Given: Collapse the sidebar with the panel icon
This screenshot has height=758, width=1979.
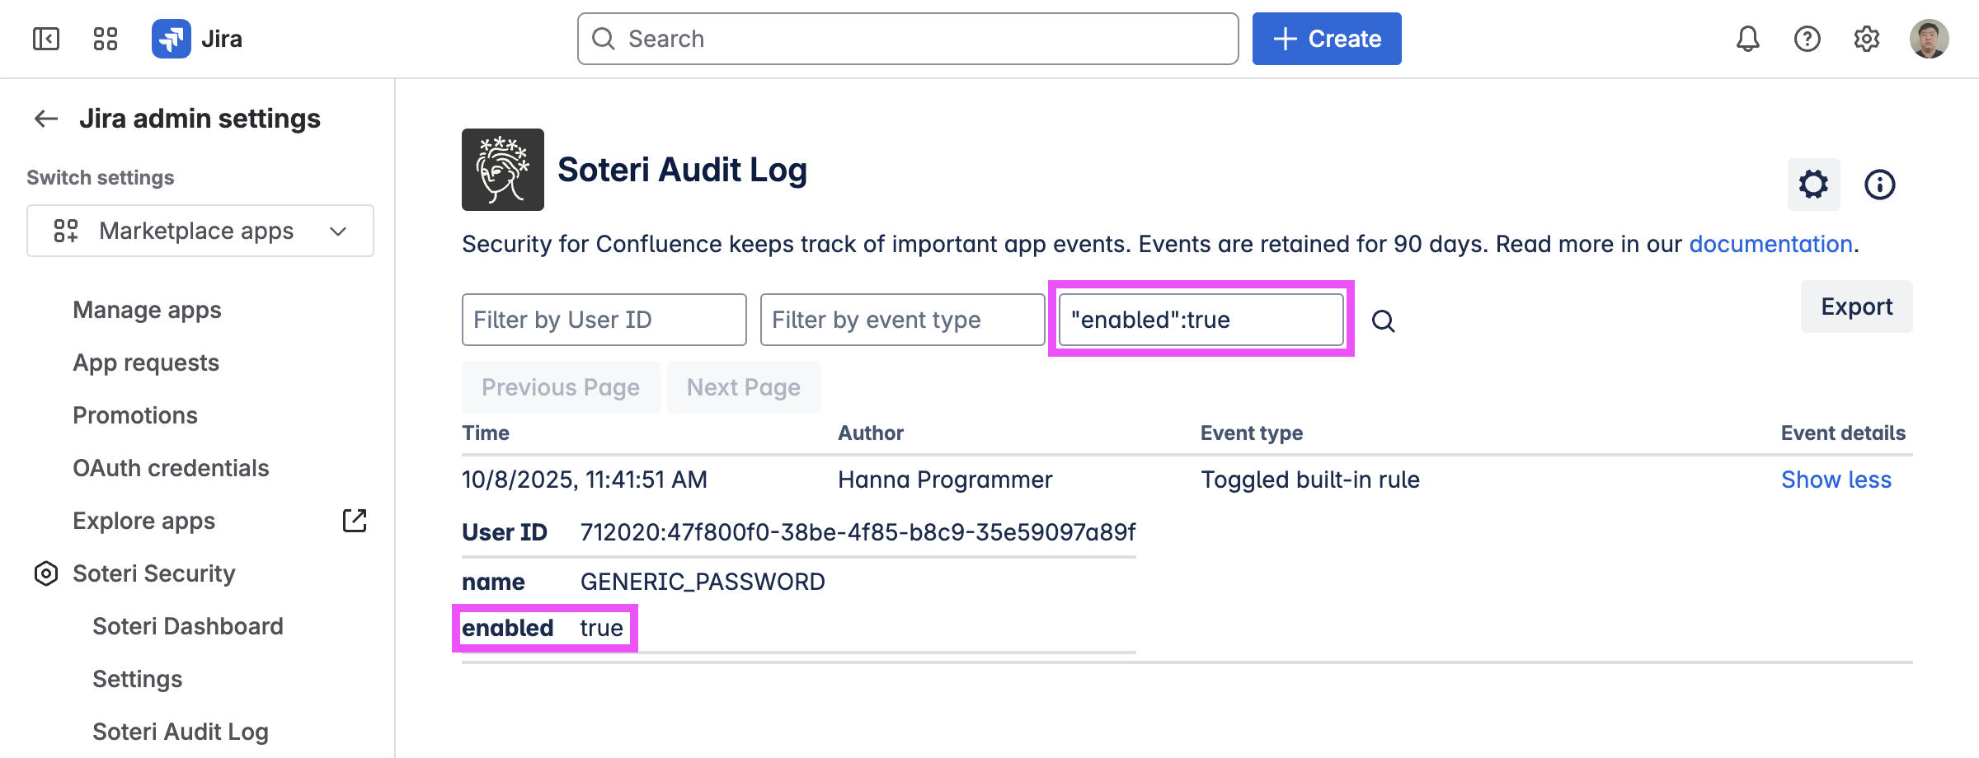Looking at the screenshot, I should click(46, 39).
